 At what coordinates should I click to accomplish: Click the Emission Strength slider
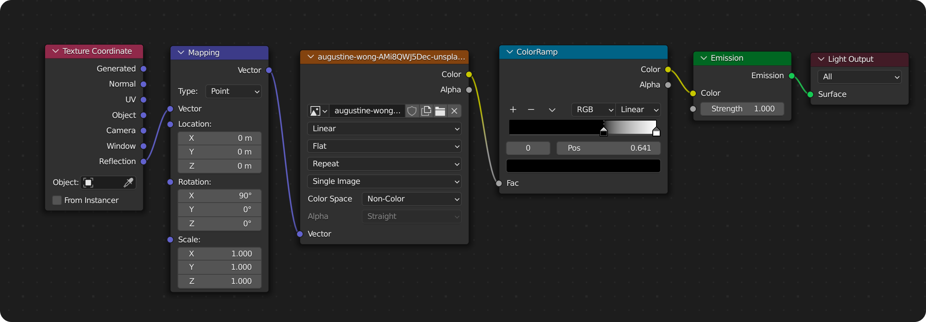click(742, 109)
